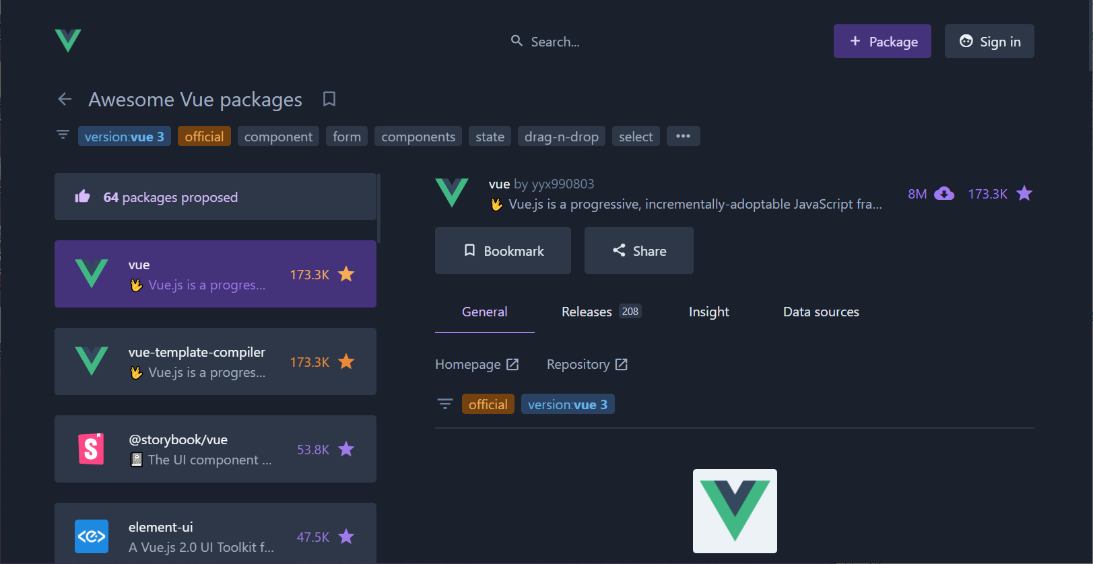Click the official tag in package details
The image size is (1093, 564).
pos(488,404)
